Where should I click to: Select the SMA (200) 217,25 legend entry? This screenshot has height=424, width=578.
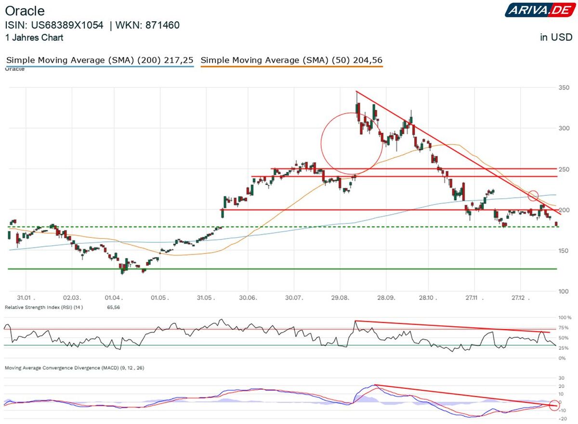point(100,60)
